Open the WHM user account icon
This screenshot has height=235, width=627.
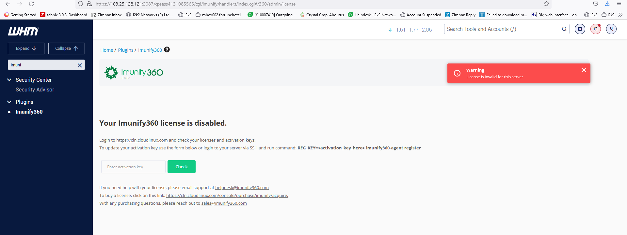pyautogui.click(x=611, y=29)
